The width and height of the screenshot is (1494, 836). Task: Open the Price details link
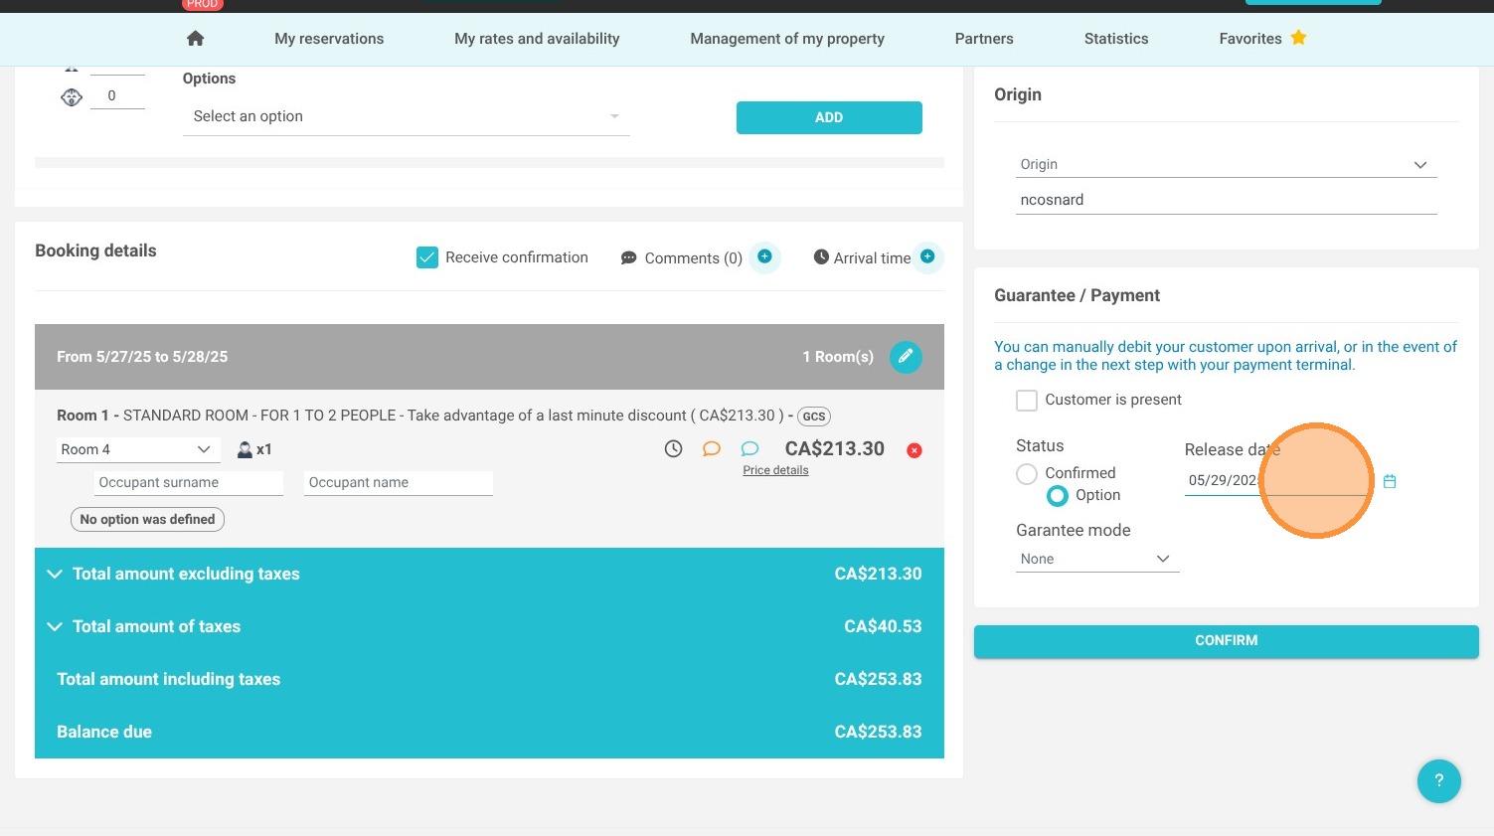click(x=775, y=470)
